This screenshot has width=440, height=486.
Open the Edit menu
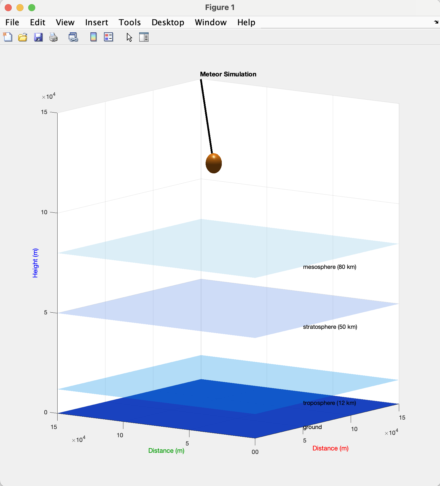click(x=38, y=22)
